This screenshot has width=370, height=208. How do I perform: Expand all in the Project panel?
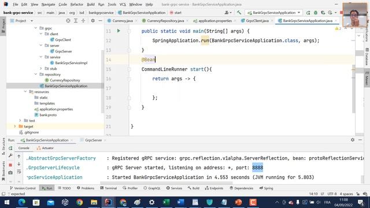pyautogui.click(x=76, y=21)
